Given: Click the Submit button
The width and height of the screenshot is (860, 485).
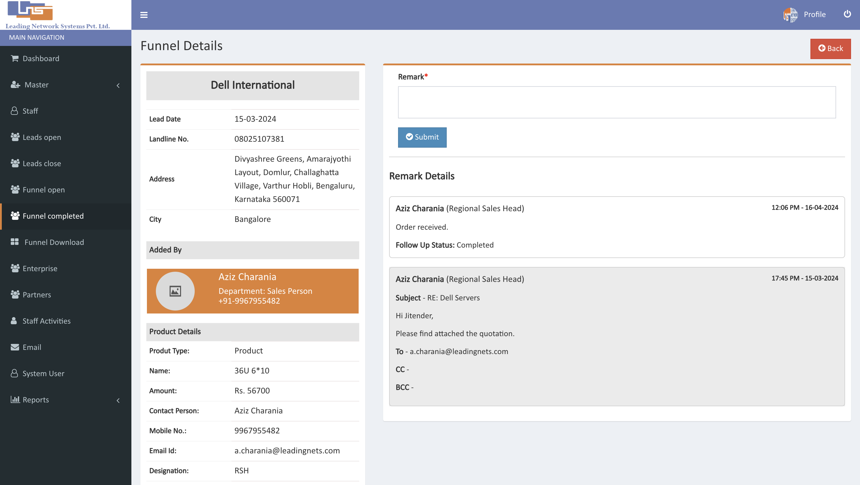Looking at the screenshot, I should point(422,138).
